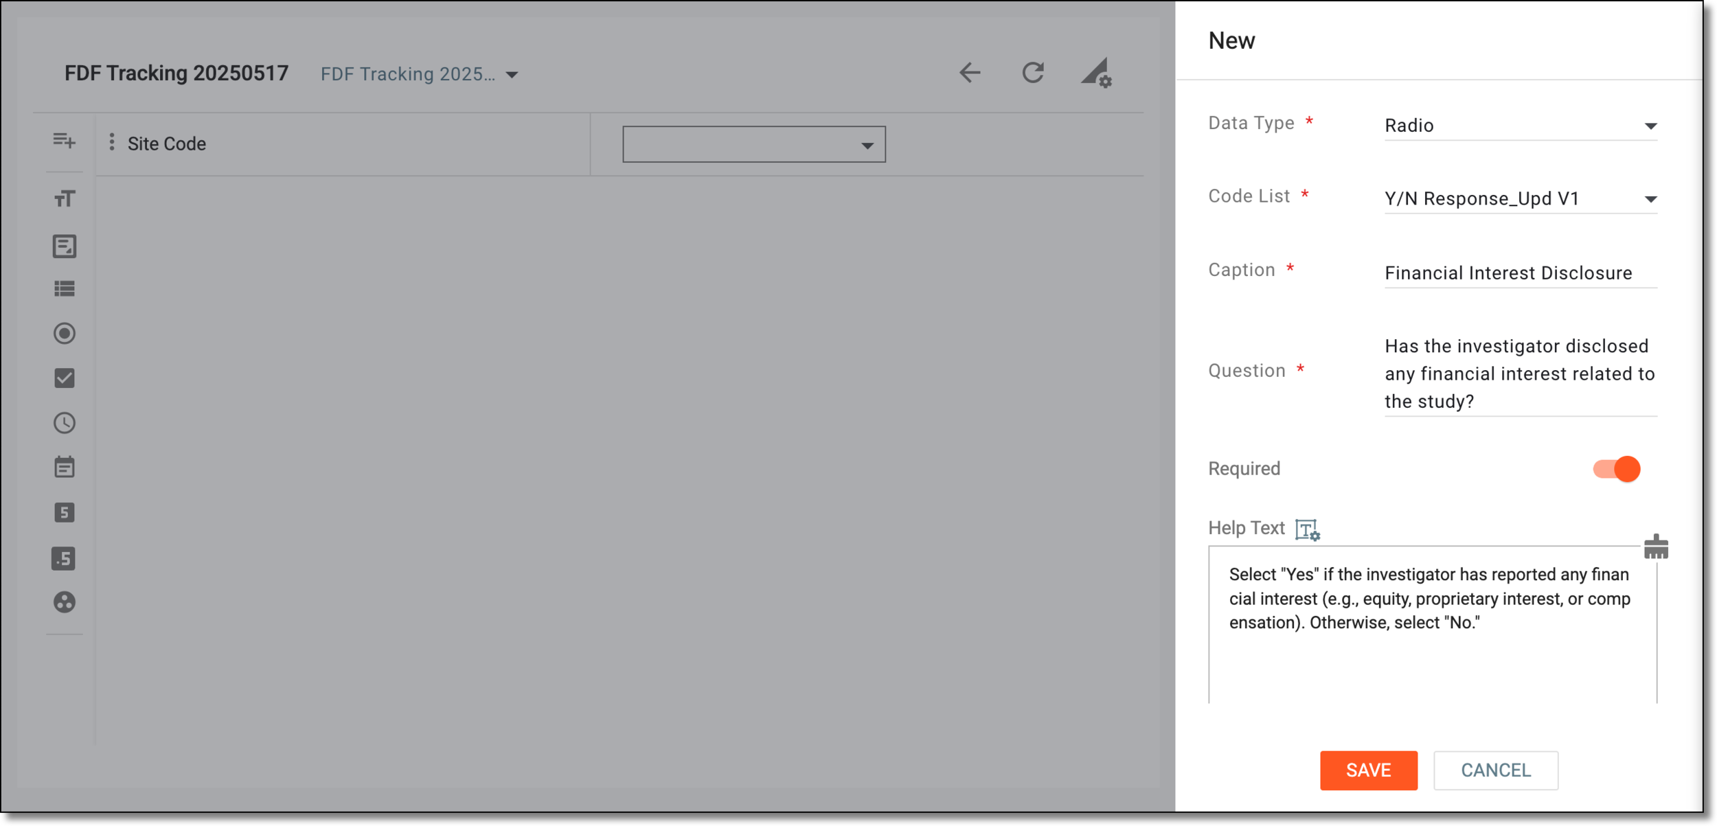The width and height of the screenshot is (1717, 826).
Task: Save the new field
Action: tap(1368, 770)
